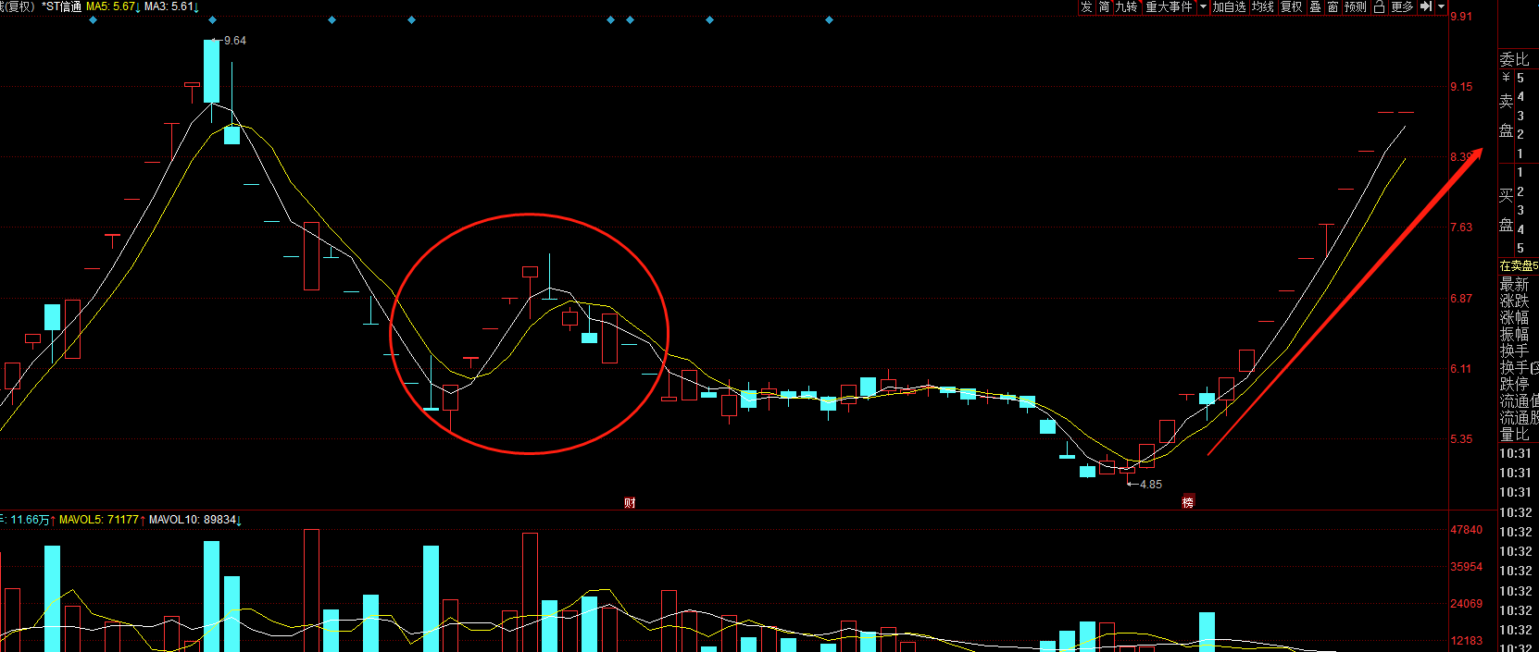The width and height of the screenshot is (1539, 652).
Task: Open the 重大事件 panel
Action: (x=1169, y=6)
